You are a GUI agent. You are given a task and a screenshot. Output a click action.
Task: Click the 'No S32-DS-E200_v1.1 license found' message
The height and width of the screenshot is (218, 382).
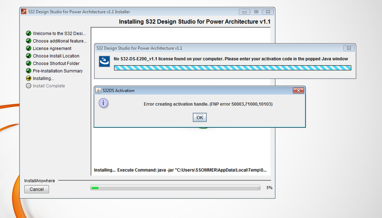231,59
